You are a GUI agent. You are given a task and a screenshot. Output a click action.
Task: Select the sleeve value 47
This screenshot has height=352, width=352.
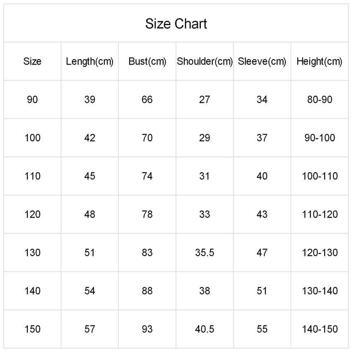click(x=262, y=253)
